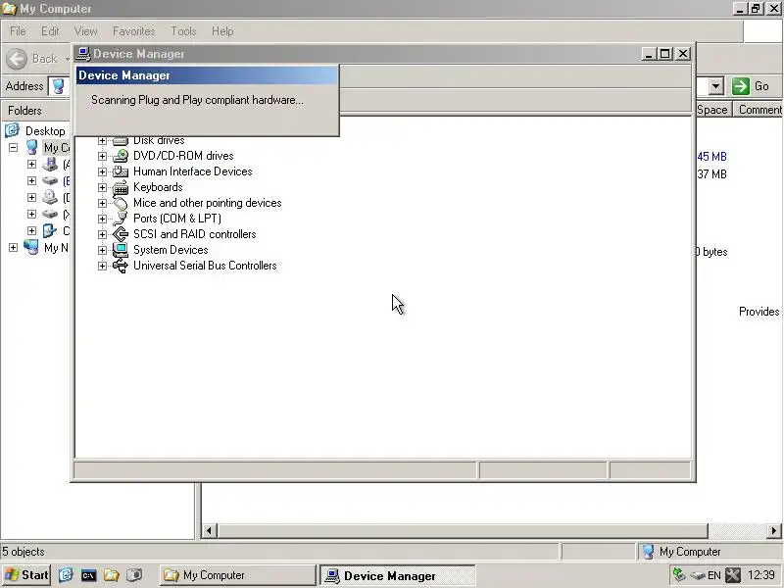Screen dimensions: 784x588
Task: Expand the Ports (COM & LPT) node
Action: click(102, 219)
